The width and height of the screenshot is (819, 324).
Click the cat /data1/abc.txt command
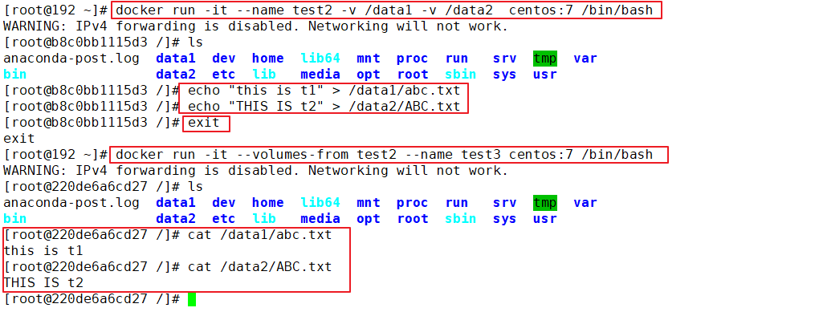(x=259, y=235)
